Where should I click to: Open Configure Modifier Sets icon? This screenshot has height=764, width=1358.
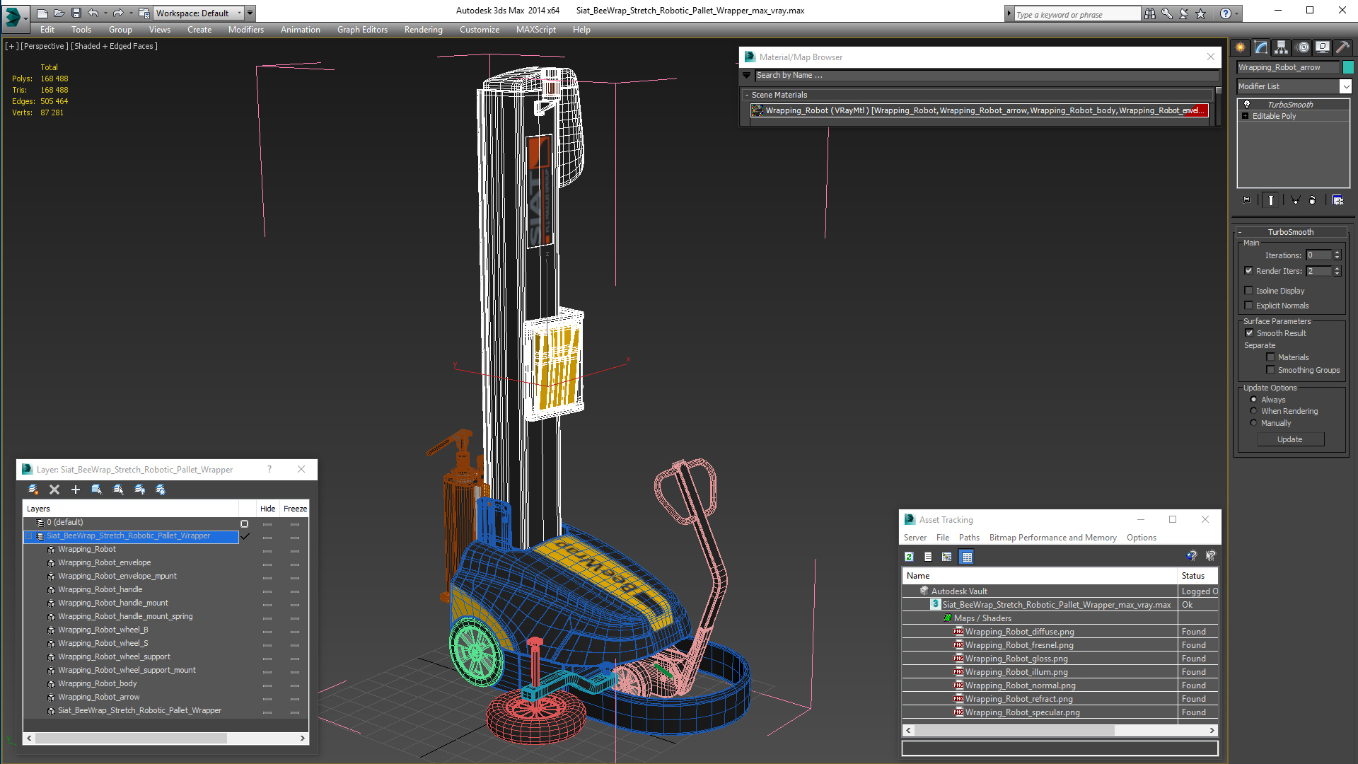pos(1337,200)
